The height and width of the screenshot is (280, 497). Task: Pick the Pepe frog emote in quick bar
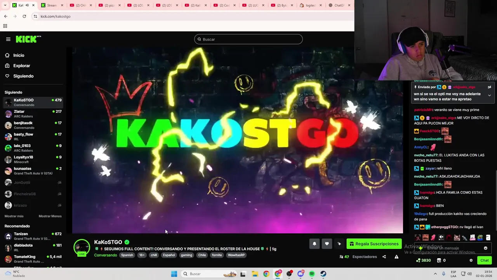click(x=480, y=238)
